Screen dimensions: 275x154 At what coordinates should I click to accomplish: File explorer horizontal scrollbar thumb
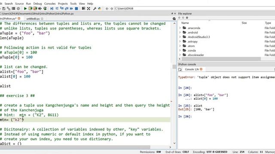point(221,59)
